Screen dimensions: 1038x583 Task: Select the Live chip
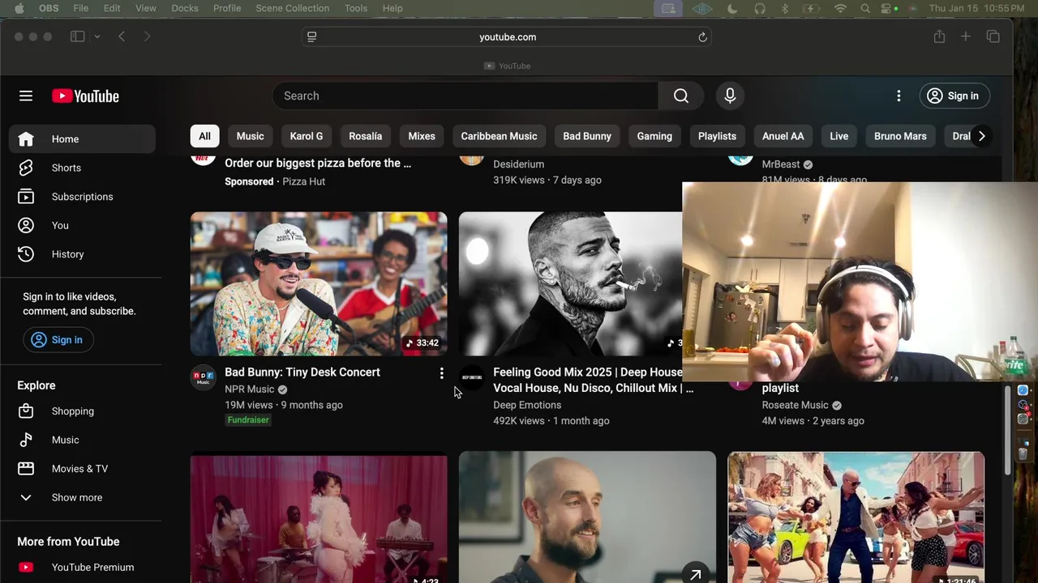[839, 136]
